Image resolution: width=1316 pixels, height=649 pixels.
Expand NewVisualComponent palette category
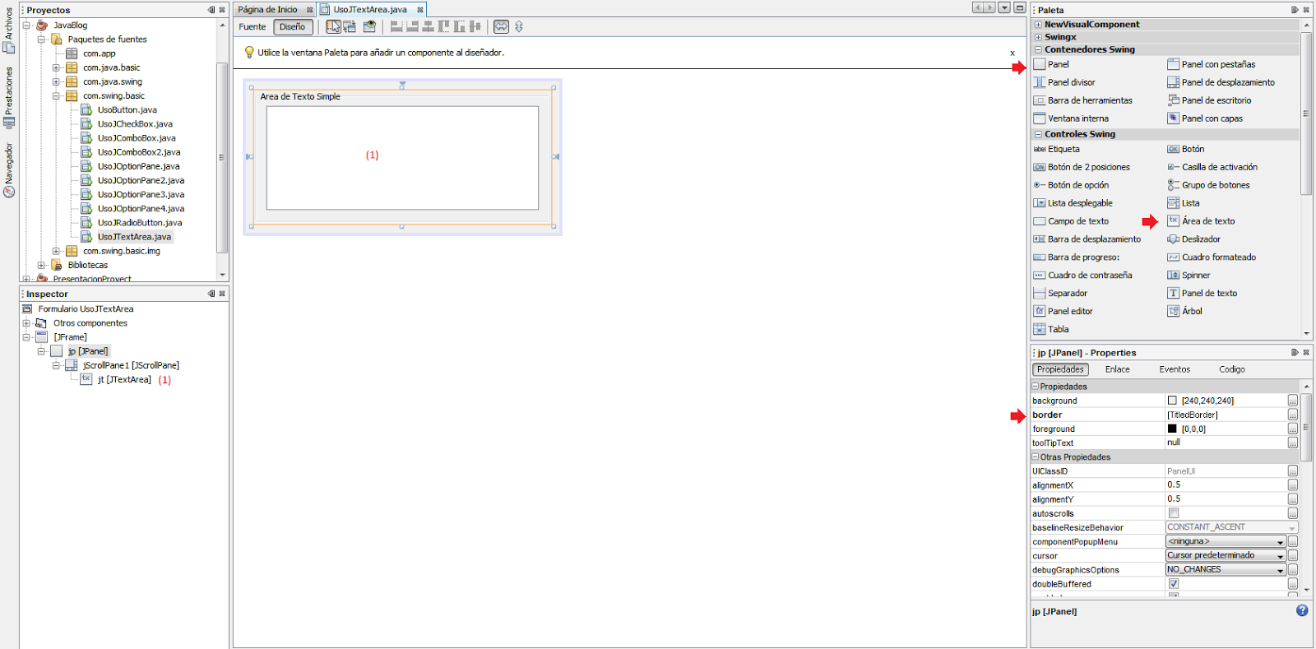tap(1038, 25)
